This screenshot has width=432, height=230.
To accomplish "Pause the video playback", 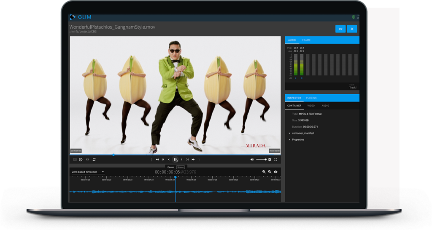I will pyautogui.click(x=175, y=159).
